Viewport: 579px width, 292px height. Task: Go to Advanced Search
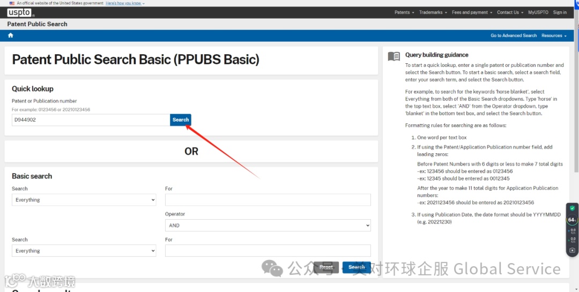coord(513,35)
